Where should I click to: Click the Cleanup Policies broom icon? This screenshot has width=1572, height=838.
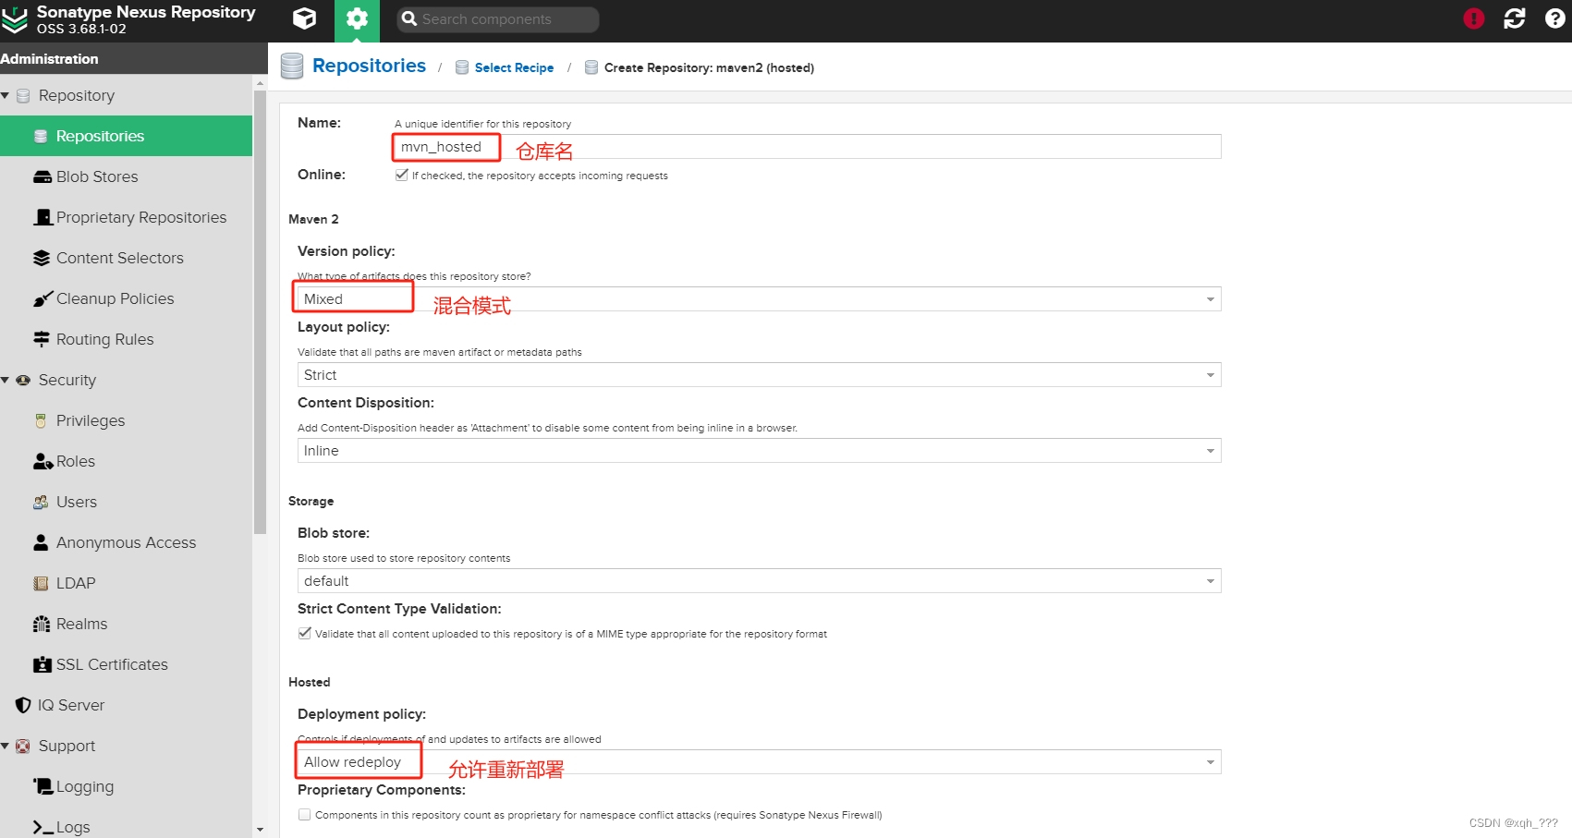tap(43, 298)
